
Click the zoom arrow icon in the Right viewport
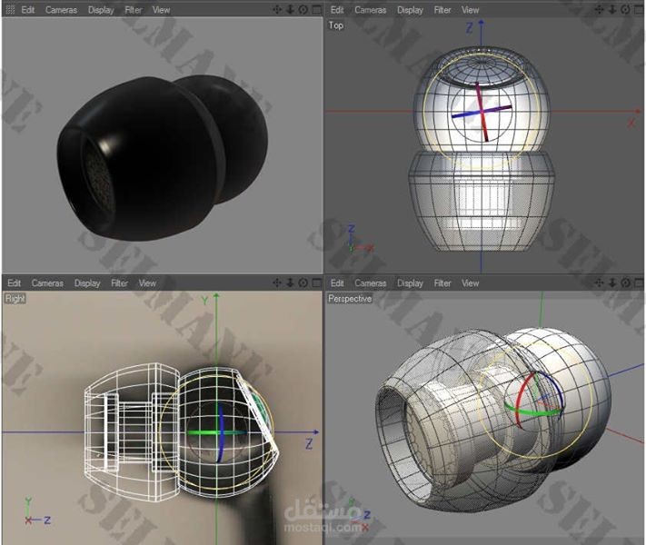click(x=290, y=282)
